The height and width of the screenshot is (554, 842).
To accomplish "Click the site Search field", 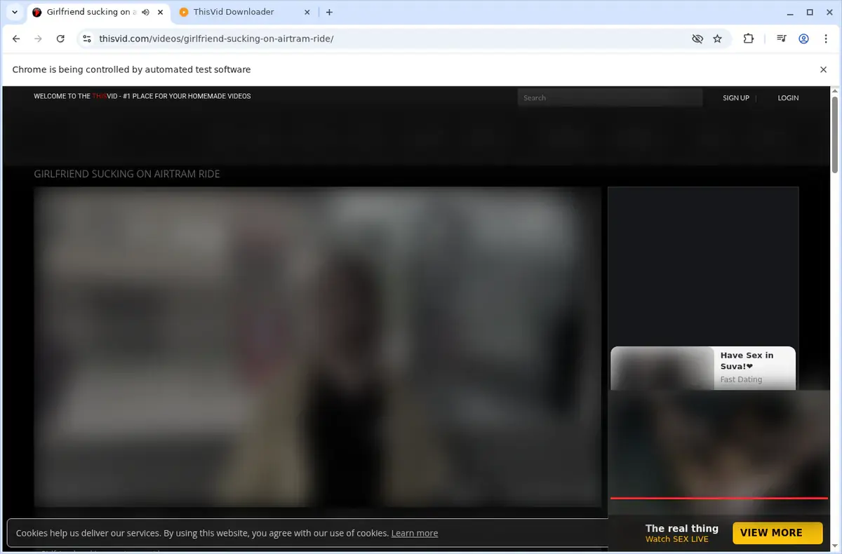I will [610, 97].
